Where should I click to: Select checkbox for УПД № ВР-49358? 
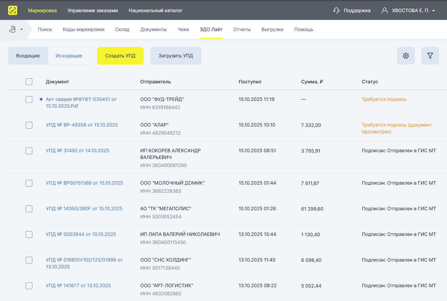point(29,125)
